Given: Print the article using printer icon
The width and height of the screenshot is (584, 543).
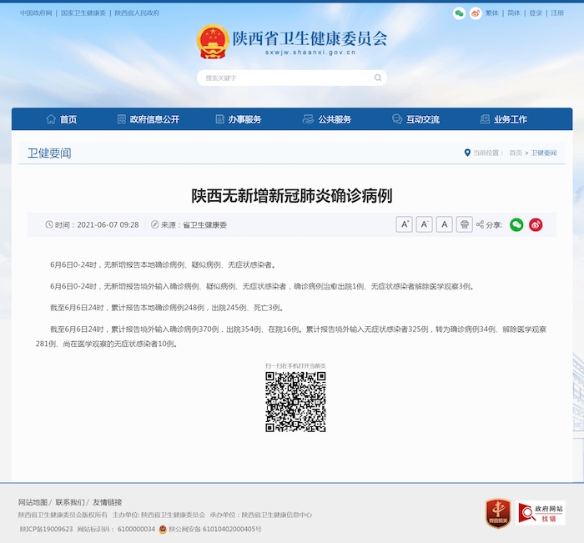Looking at the screenshot, I should [x=464, y=224].
